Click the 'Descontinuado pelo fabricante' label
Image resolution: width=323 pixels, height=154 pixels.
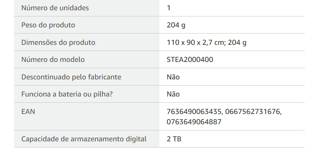pyautogui.click(x=71, y=77)
